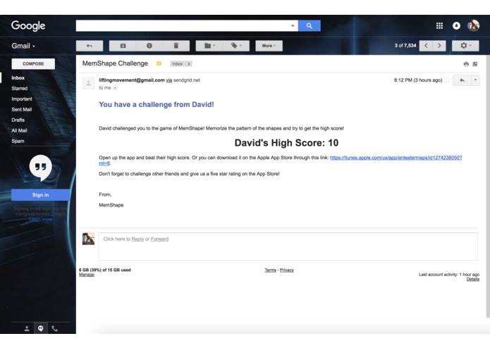The height and width of the screenshot is (348, 490).
Task: Archive this conversation
Action: coord(123,46)
